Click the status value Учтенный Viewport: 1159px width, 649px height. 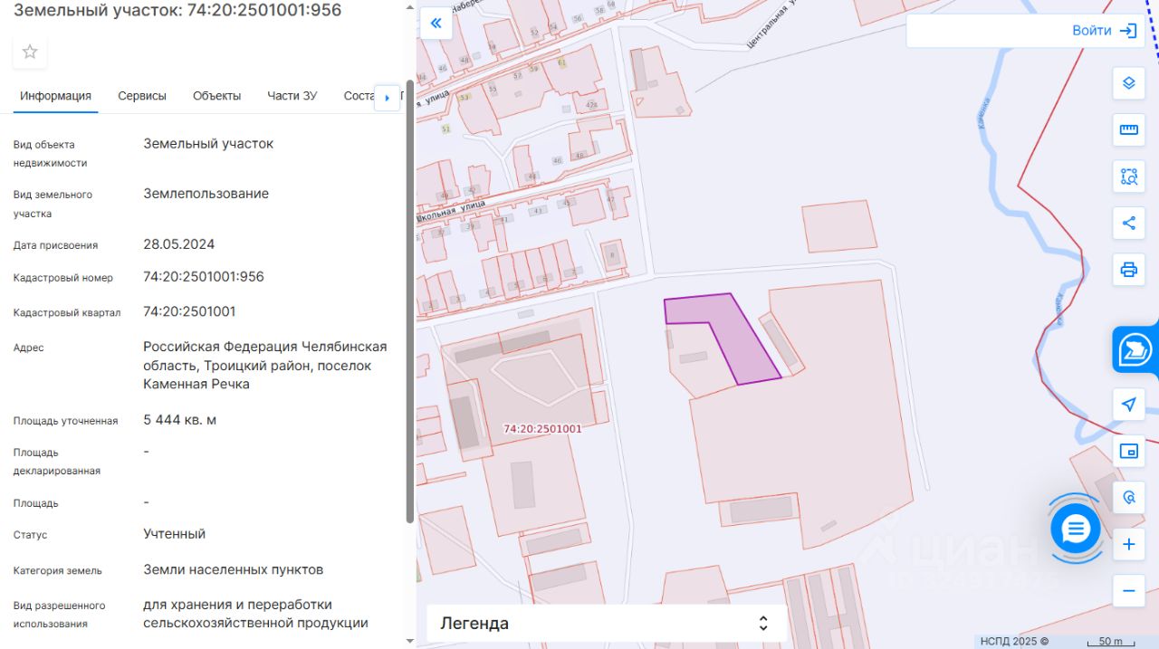[x=174, y=534]
